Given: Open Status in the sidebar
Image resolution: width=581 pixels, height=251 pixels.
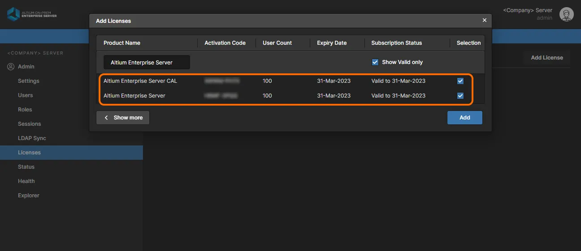Looking at the screenshot, I should 26,167.
